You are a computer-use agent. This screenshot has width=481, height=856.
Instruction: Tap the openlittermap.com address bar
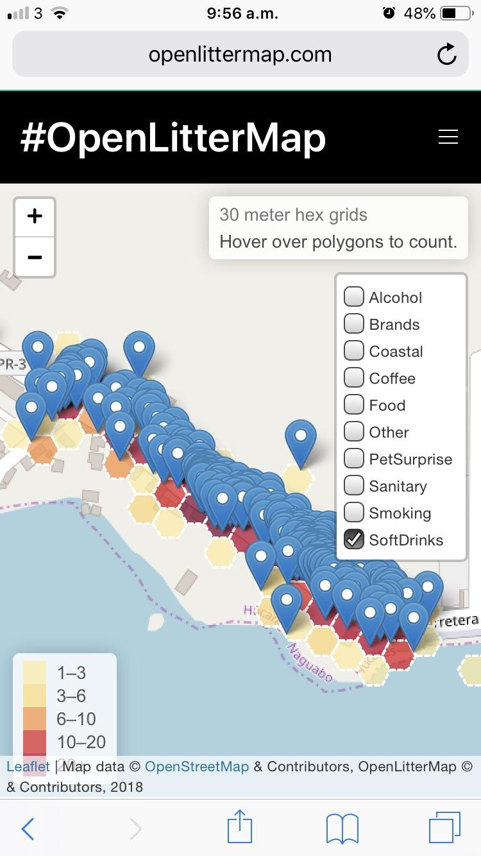[x=240, y=55]
